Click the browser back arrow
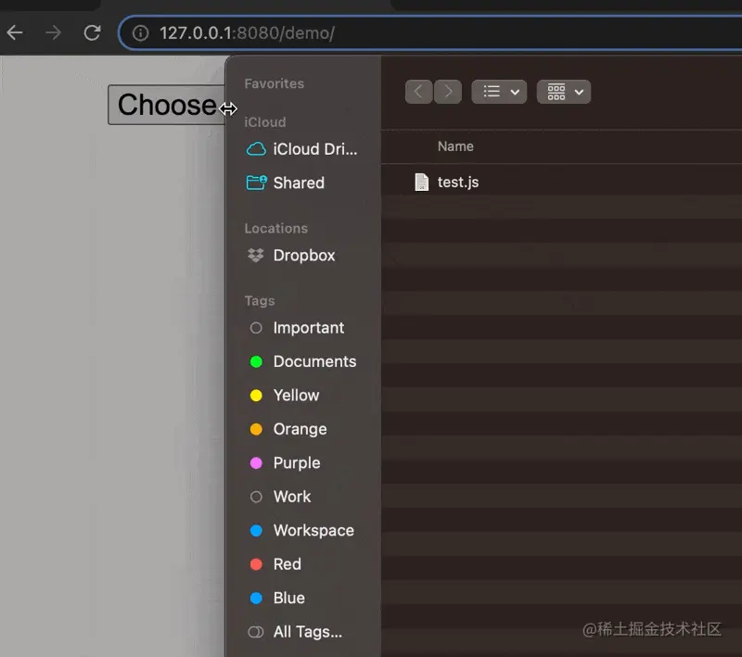This screenshot has width=742, height=657. click(15, 32)
